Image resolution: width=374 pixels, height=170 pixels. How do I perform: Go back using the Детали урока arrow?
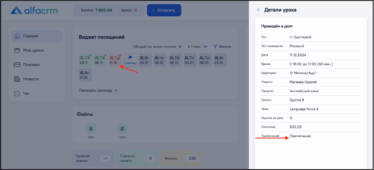coord(258,10)
